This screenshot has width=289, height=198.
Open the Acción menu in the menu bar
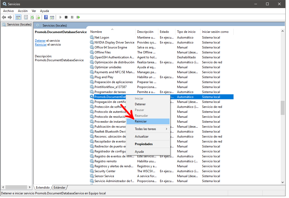(23, 11)
